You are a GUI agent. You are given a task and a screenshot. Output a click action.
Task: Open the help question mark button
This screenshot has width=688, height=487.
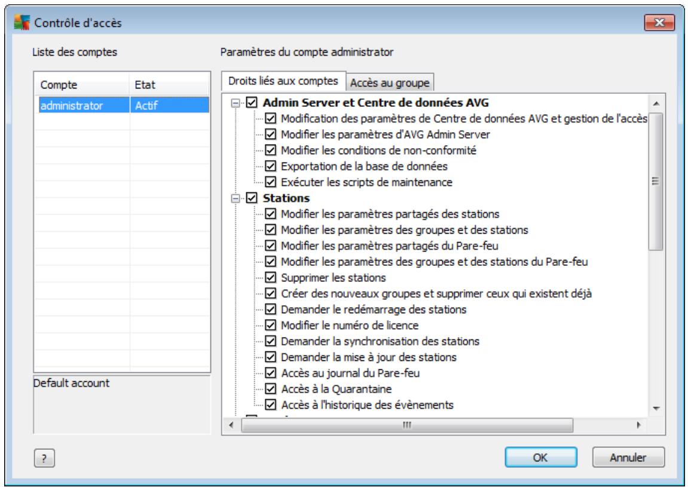click(44, 458)
